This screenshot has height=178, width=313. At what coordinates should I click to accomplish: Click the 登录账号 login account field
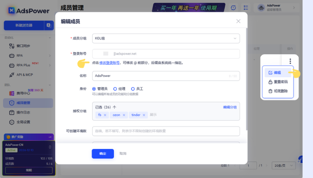pyautogui.click(x=166, y=54)
